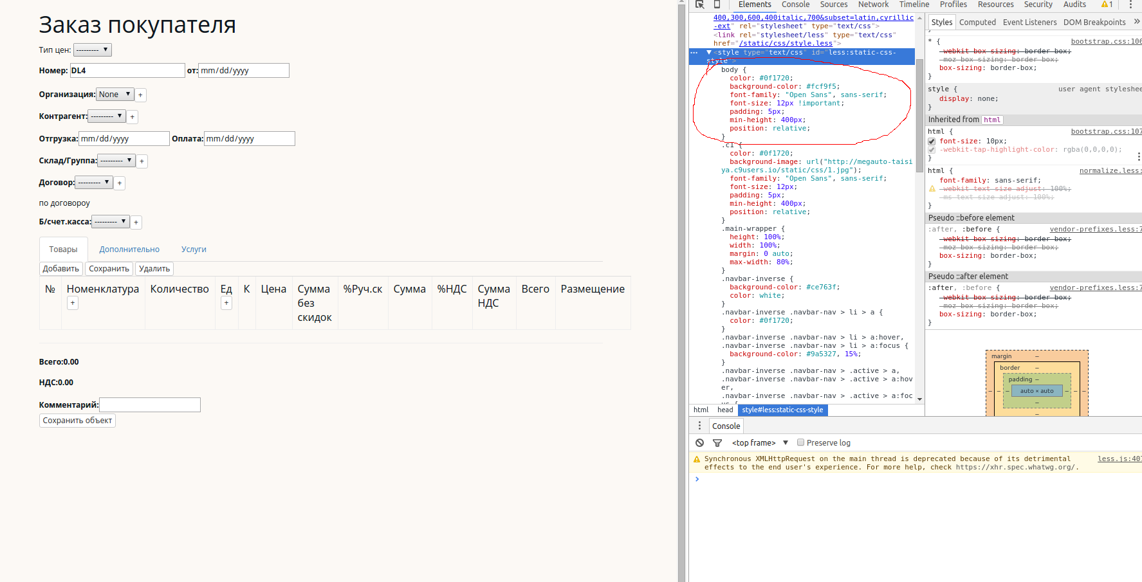Open the Network tab
The height and width of the screenshot is (582, 1142).
coord(873,5)
